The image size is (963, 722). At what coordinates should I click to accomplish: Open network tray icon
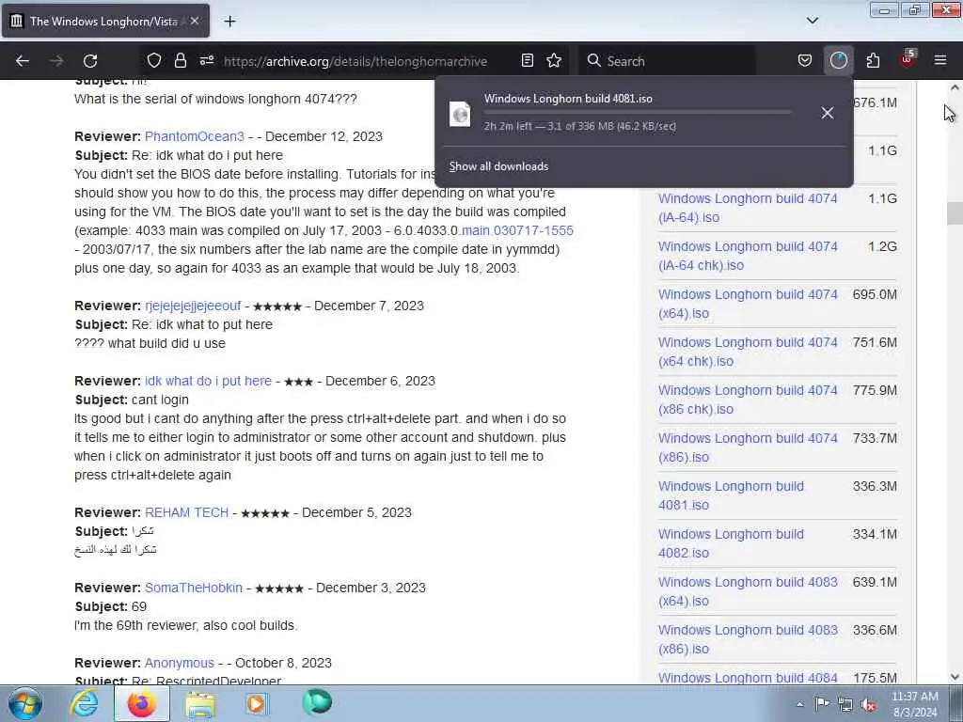(x=845, y=705)
